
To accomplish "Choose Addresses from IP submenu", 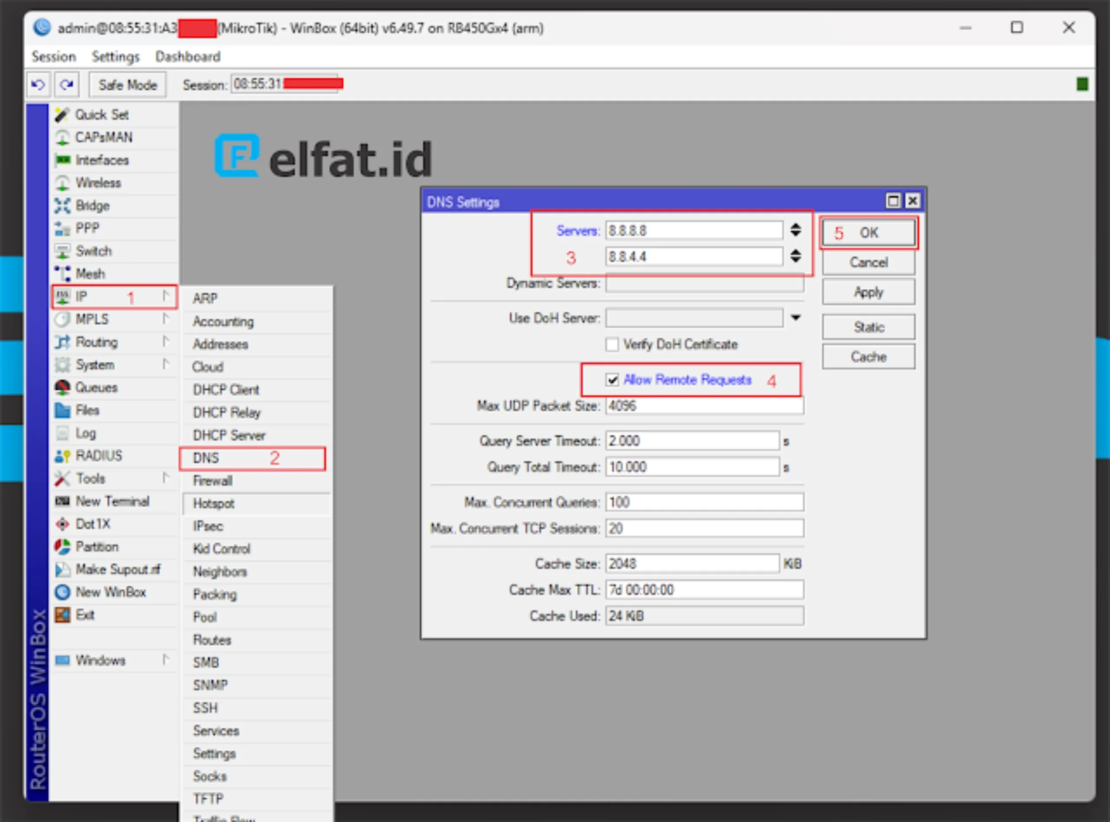I will (256, 344).
